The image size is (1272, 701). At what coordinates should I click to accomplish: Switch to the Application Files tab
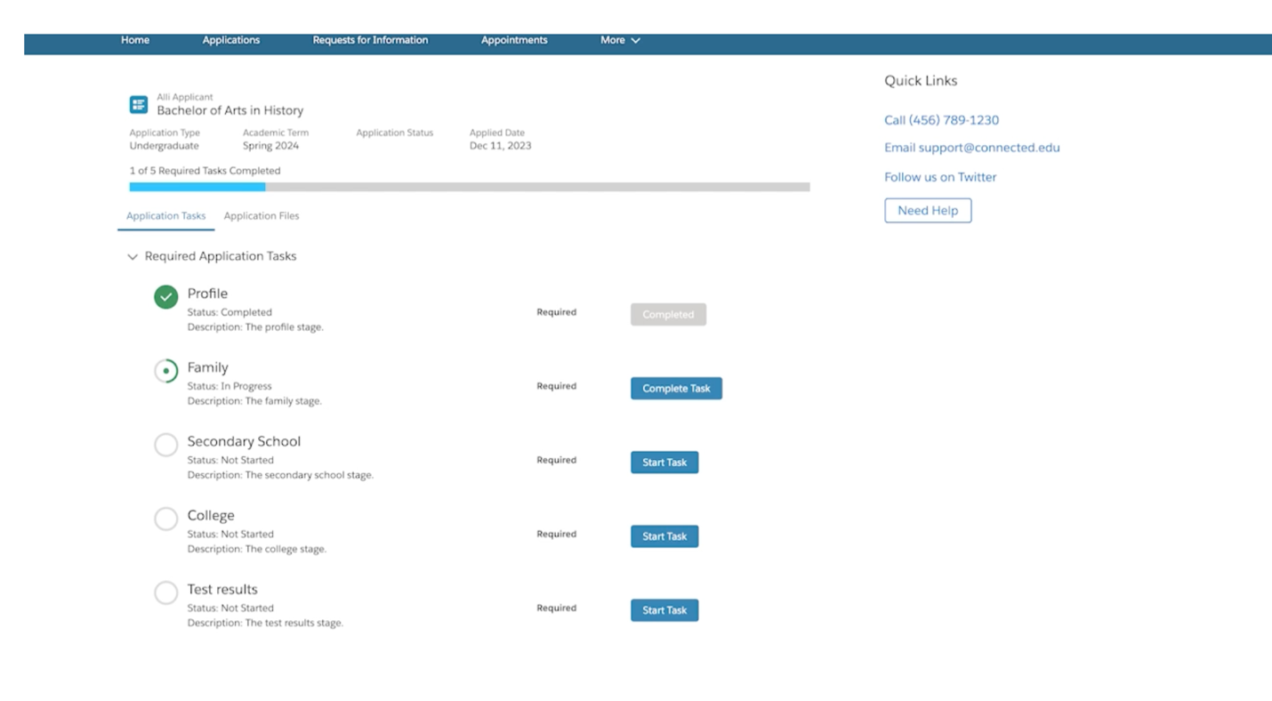[x=262, y=216]
